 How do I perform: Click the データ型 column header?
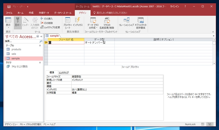click(x=99, y=40)
